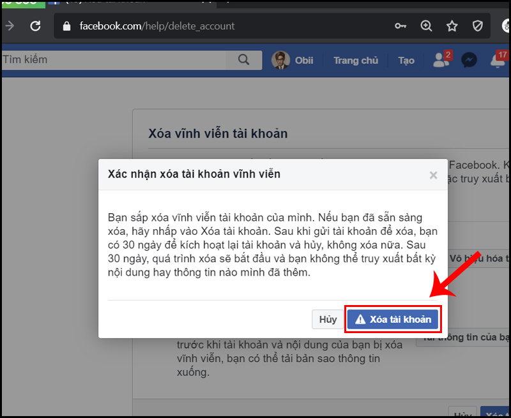Click the search magnifier in Tìm kiếm bar

click(243, 59)
